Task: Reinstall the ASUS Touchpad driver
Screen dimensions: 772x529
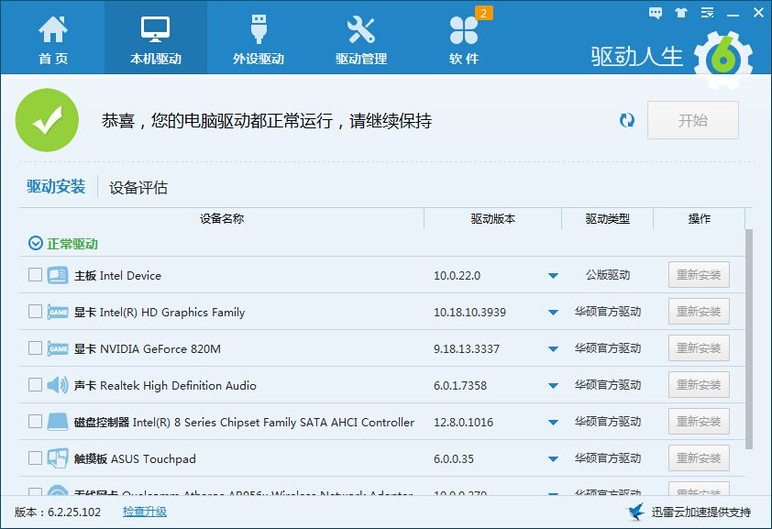Action: point(699,458)
